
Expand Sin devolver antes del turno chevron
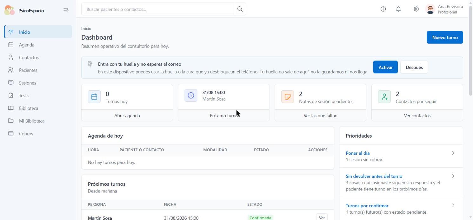[453, 176]
